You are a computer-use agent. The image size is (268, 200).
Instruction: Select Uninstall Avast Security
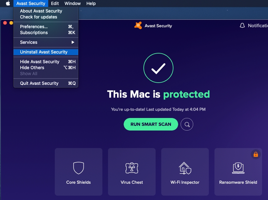point(46,52)
